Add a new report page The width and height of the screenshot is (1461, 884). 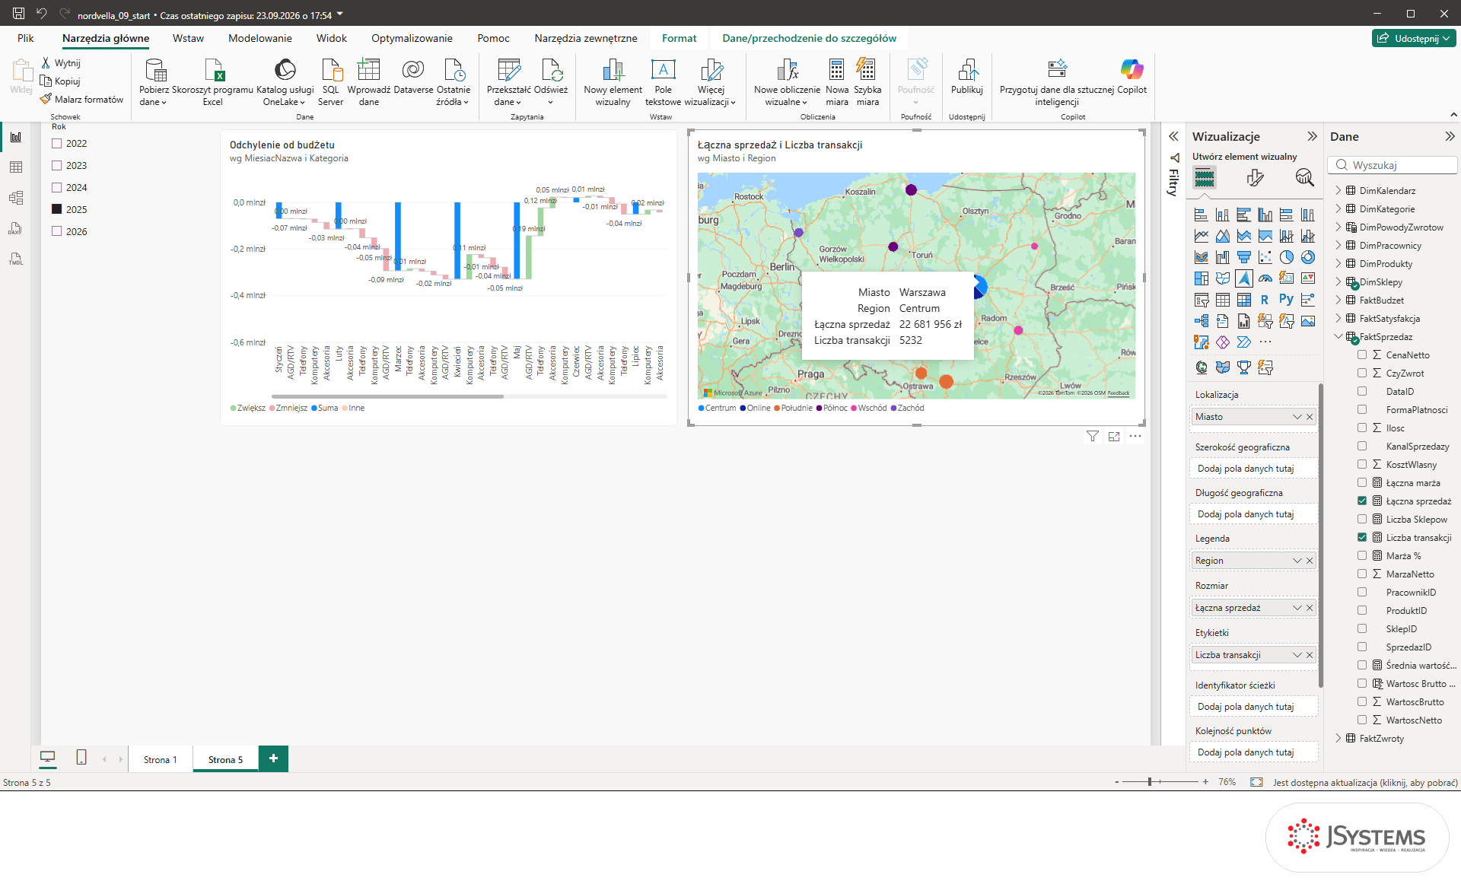273,758
